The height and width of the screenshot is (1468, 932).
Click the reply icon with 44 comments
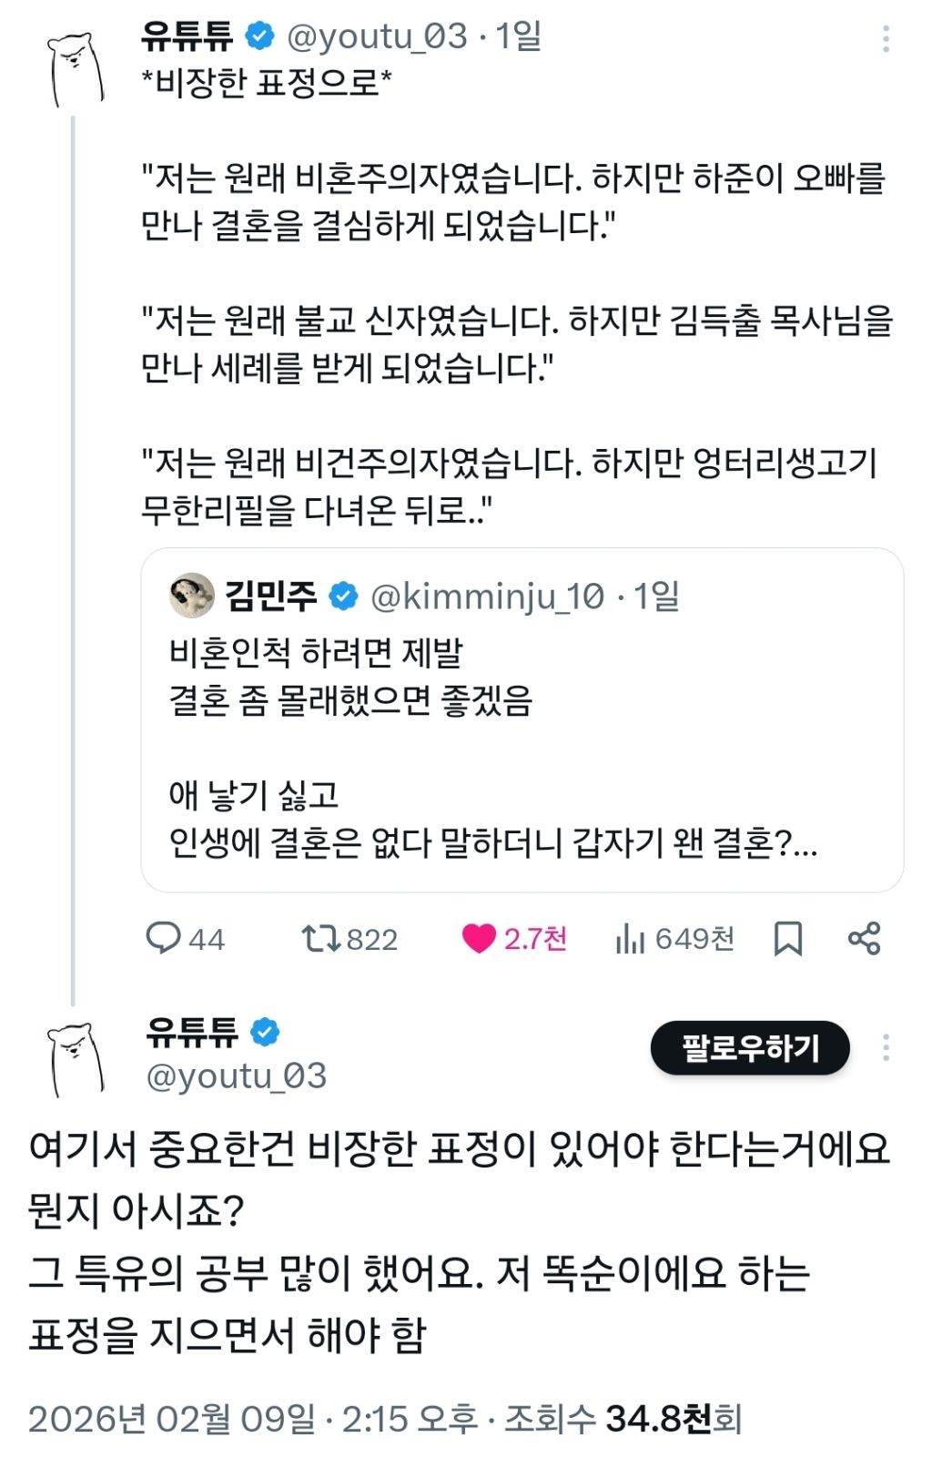click(x=164, y=938)
